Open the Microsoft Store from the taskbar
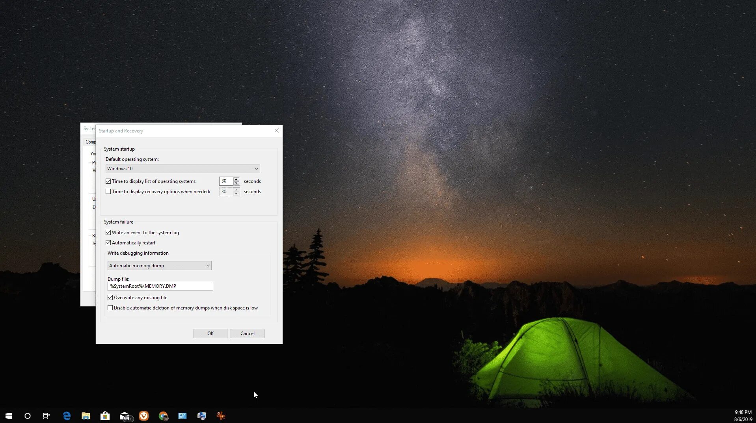This screenshot has height=423, width=756. click(x=105, y=416)
